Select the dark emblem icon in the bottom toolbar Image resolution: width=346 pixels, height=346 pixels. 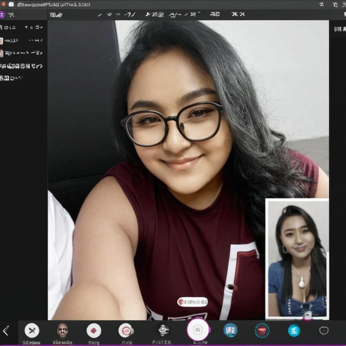164,330
